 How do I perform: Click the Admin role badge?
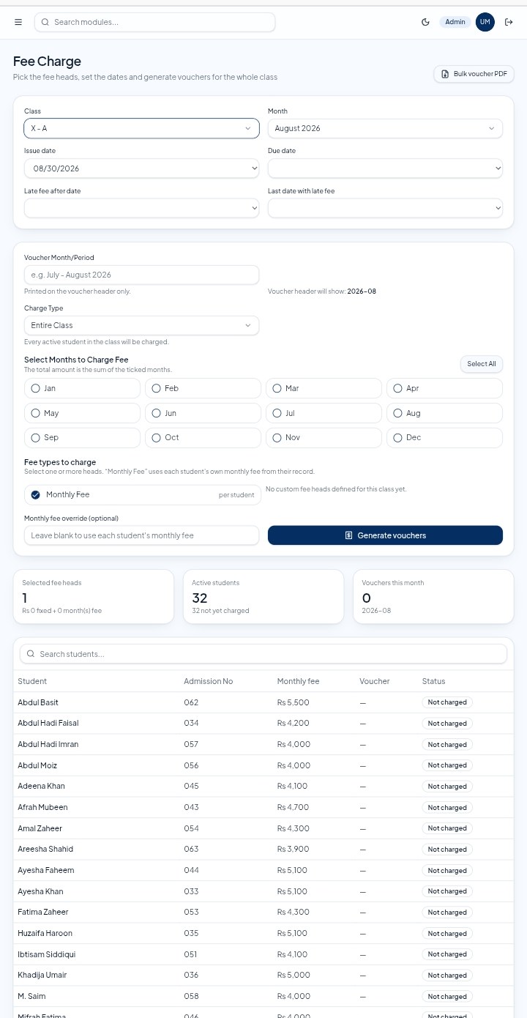[455, 22]
